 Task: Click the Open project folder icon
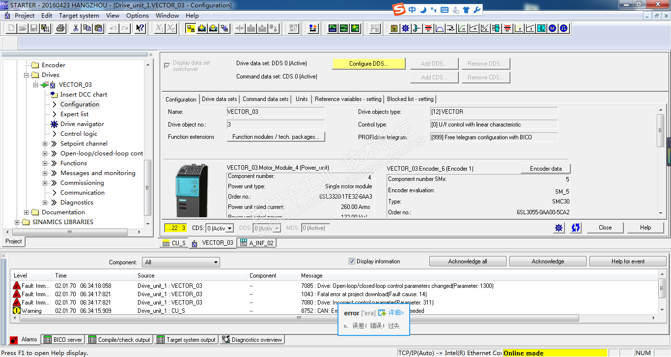tap(23, 28)
